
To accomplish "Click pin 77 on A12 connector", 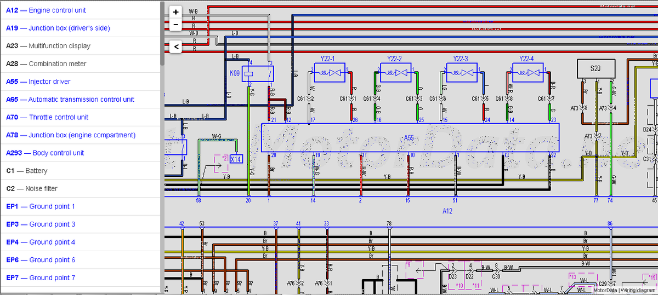I will point(595,201).
